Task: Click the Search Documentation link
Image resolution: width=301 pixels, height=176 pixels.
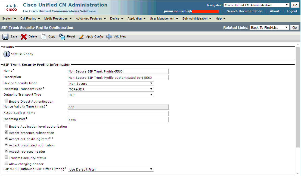Action: coord(244,11)
